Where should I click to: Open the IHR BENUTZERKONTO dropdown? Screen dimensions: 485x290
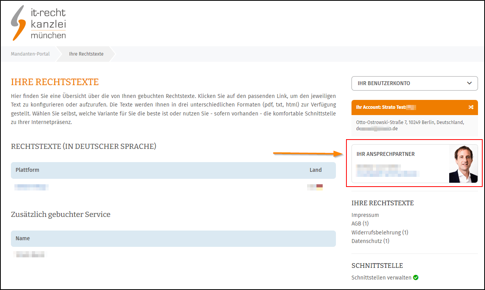click(x=414, y=83)
